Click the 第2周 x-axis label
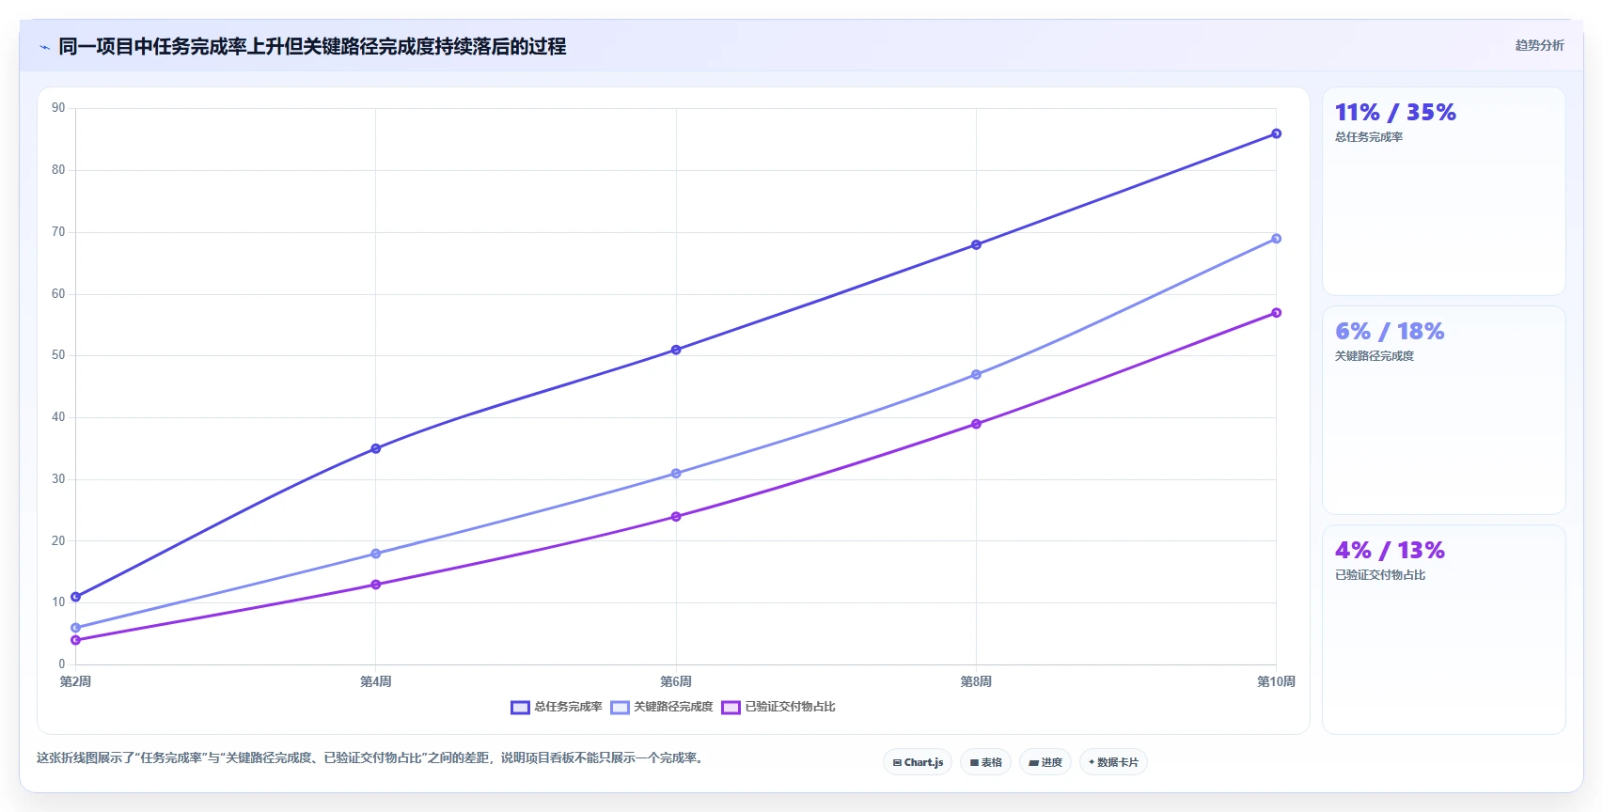1603x812 pixels. point(75,681)
